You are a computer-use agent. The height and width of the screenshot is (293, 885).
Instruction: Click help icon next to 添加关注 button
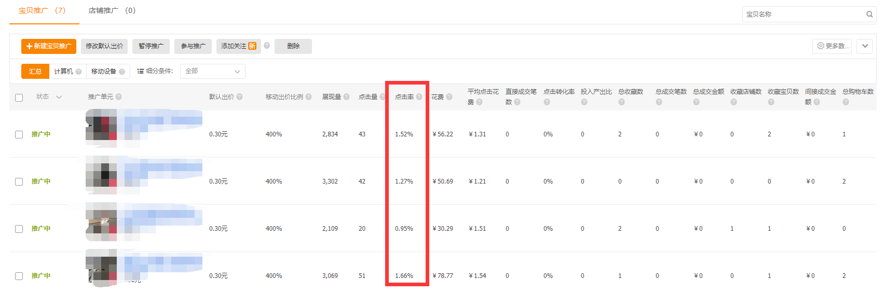pos(267,46)
